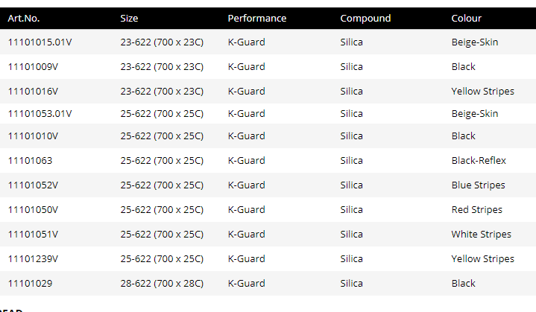Select article number 11101029

pyautogui.click(x=30, y=284)
